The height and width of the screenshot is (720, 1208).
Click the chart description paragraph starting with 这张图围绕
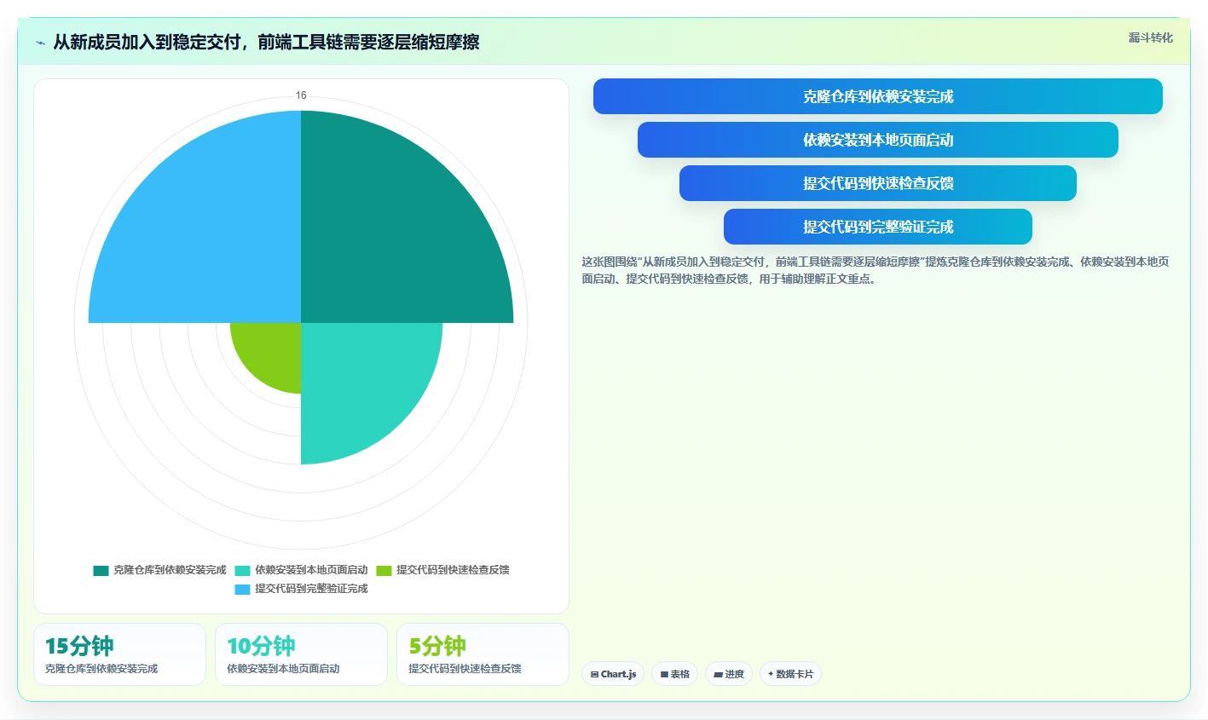876,270
